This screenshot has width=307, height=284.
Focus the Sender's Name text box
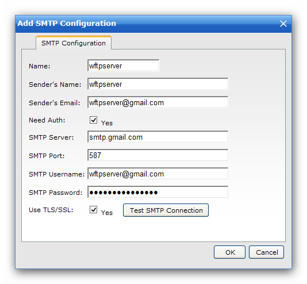point(158,84)
